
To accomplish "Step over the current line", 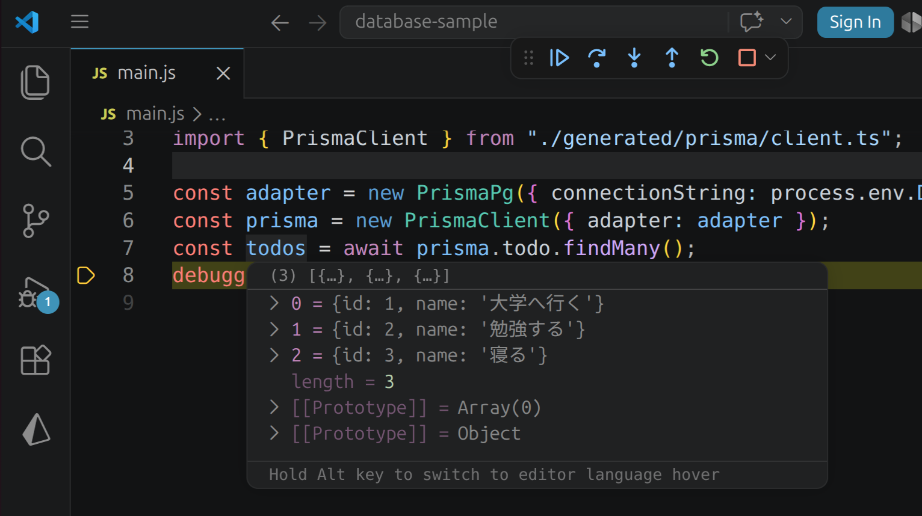I will point(596,58).
